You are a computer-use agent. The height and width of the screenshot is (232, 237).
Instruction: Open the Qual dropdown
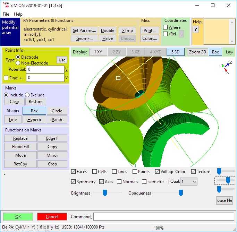189,182
